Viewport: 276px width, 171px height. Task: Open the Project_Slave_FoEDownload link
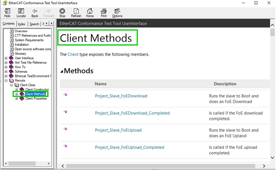tap(121, 96)
